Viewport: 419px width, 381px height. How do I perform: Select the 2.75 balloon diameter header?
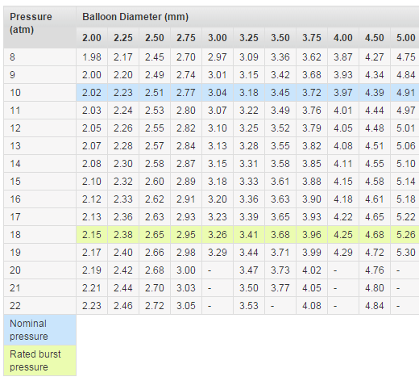[x=186, y=38]
